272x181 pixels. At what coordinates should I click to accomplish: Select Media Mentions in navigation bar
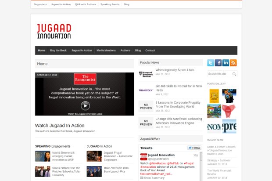(x=106, y=51)
